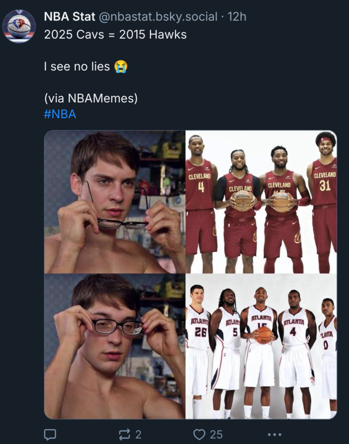The width and height of the screenshot is (349, 444).
Task: Like the post with heart icon
Action: click(x=199, y=435)
